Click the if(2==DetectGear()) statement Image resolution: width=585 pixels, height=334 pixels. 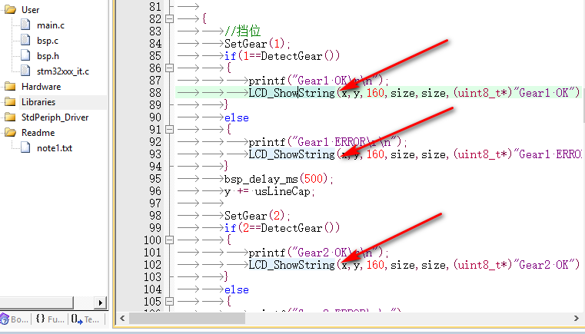tap(282, 228)
